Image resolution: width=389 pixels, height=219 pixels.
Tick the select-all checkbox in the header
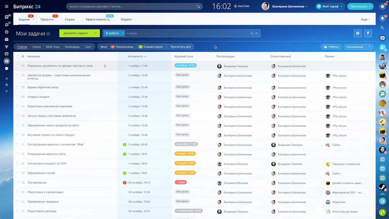(18, 56)
